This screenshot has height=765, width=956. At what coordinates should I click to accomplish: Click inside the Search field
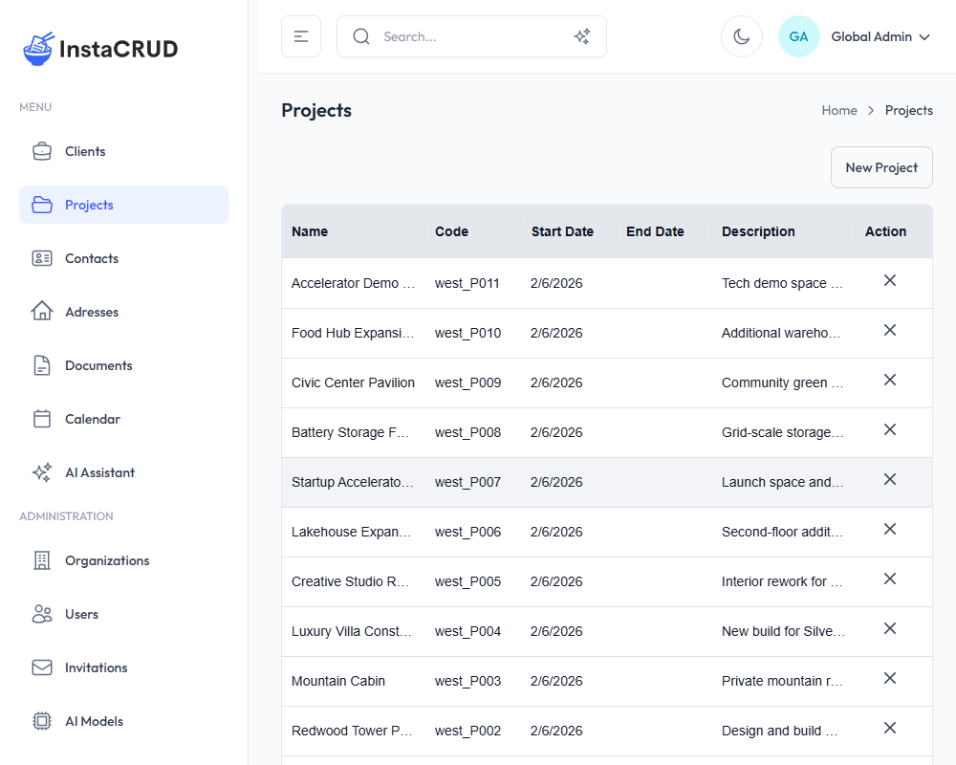[449, 35]
